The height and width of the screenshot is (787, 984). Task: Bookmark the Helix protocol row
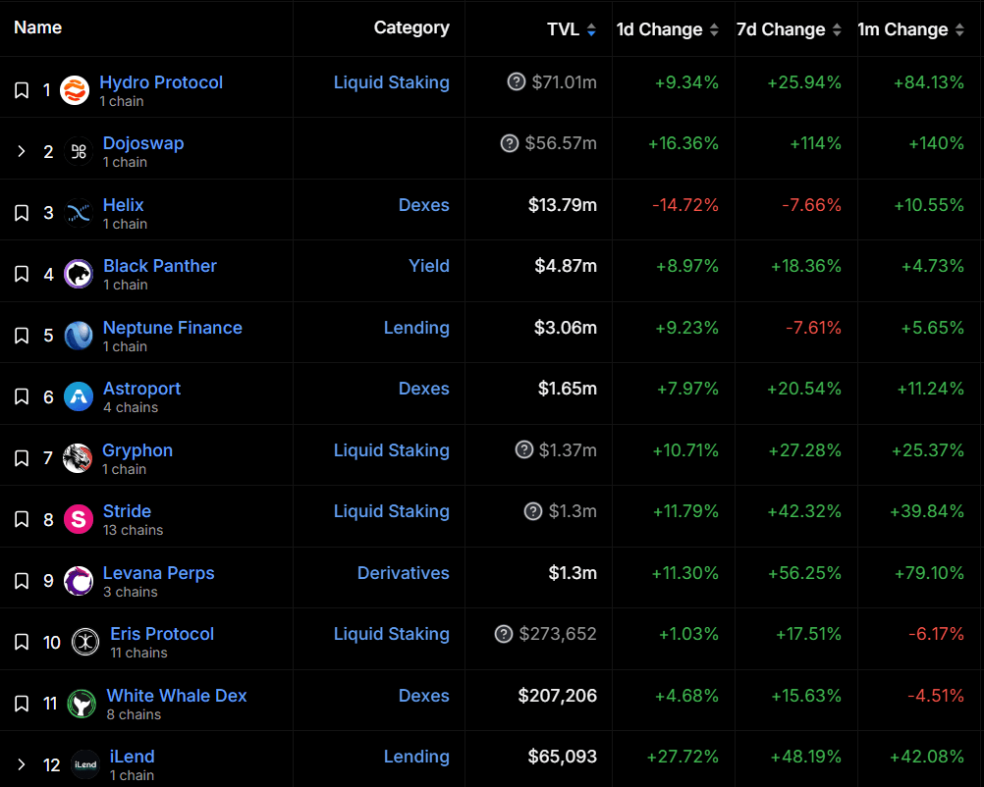point(22,213)
